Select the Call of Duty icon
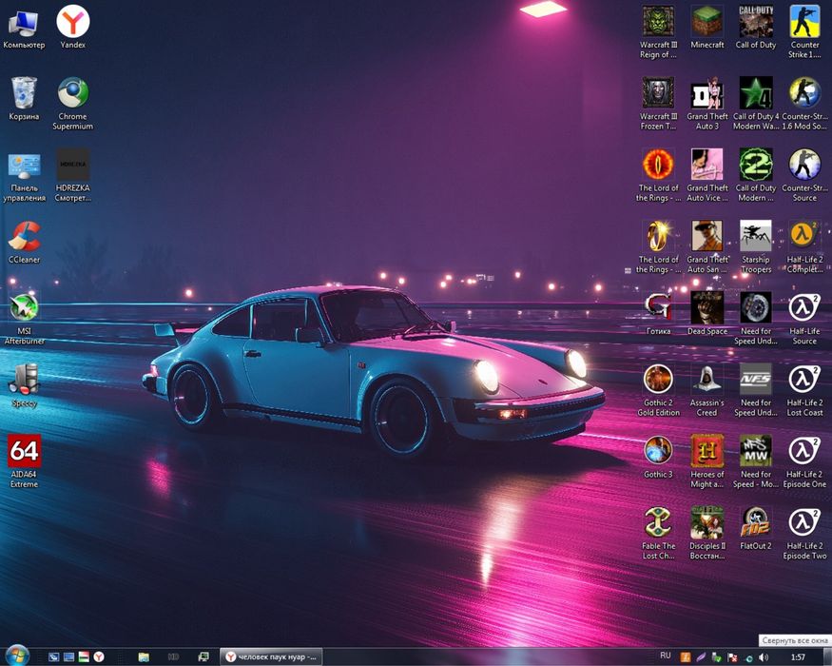This screenshot has width=832, height=666. tap(756, 28)
